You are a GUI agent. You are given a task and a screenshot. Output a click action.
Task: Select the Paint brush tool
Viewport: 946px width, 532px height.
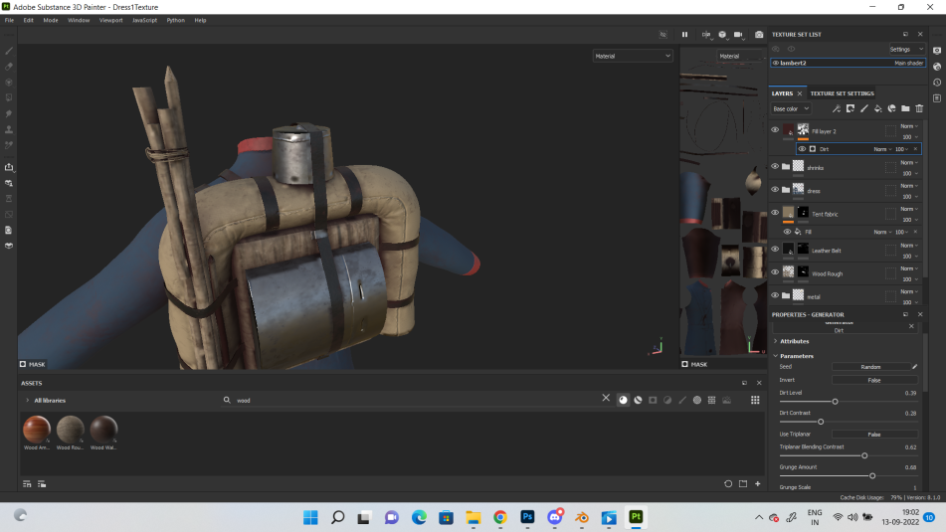pos(9,51)
